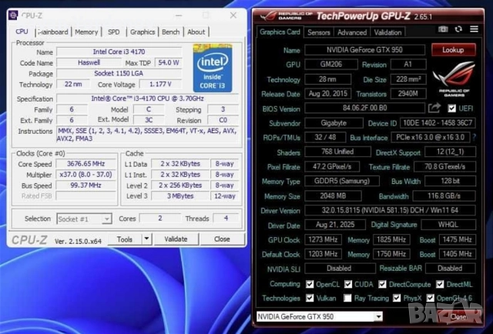
Task: Open the NVIDIA GeForce GTX 950 GPU selector
Action: [319, 316]
